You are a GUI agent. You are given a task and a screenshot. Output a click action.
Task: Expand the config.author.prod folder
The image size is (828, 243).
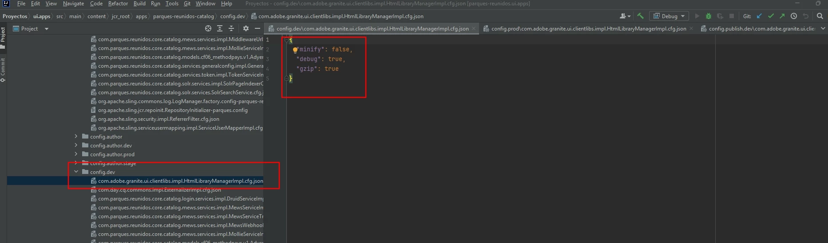tap(76, 154)
